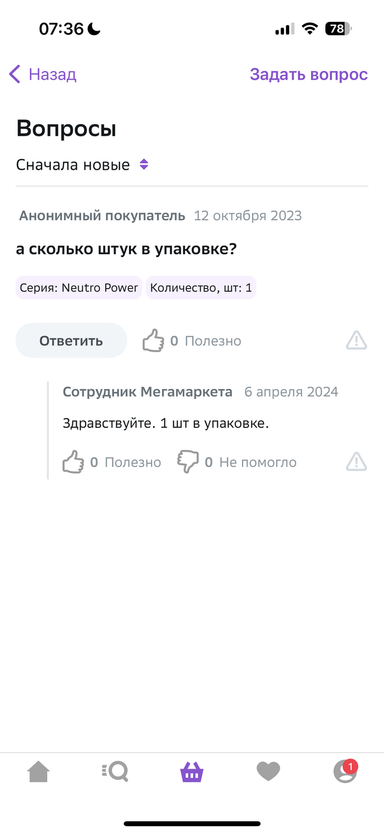Select the basket icon in bottom navigation
This screenshot has width=384, height=834.
point(191,771)
